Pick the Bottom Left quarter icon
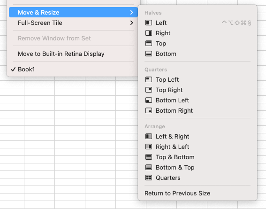This screenshot has height=209, width=266. 149,100
